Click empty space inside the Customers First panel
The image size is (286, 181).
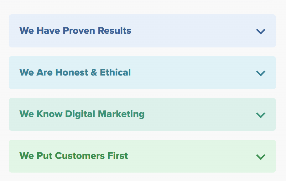coord(194,156)
